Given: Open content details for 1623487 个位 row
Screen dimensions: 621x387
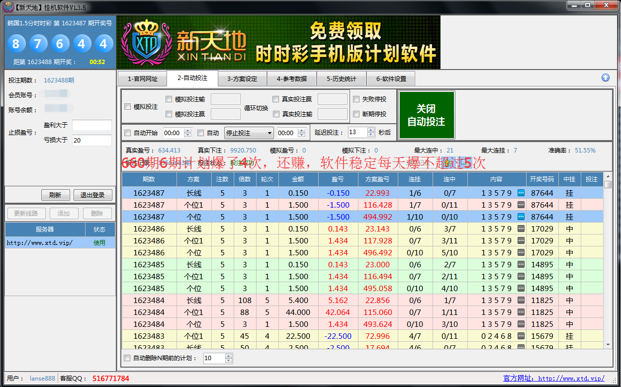Looking at the screenshot, I should (x=521, y=217).
